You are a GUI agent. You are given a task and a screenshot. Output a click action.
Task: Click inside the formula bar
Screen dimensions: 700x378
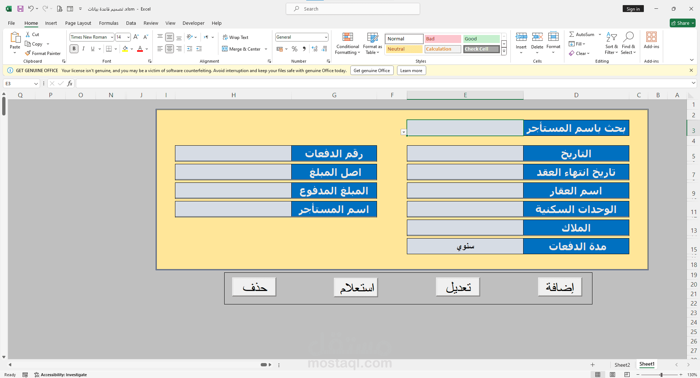(x=255, y=83)
